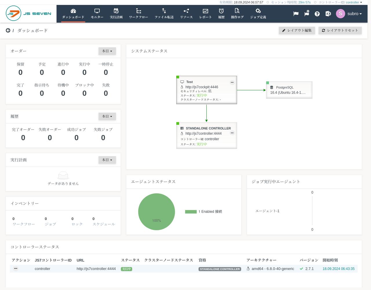Open the モニター menu item
This screenshot has width=371, height=290.
pyautogui.click(x=97, y=14)
